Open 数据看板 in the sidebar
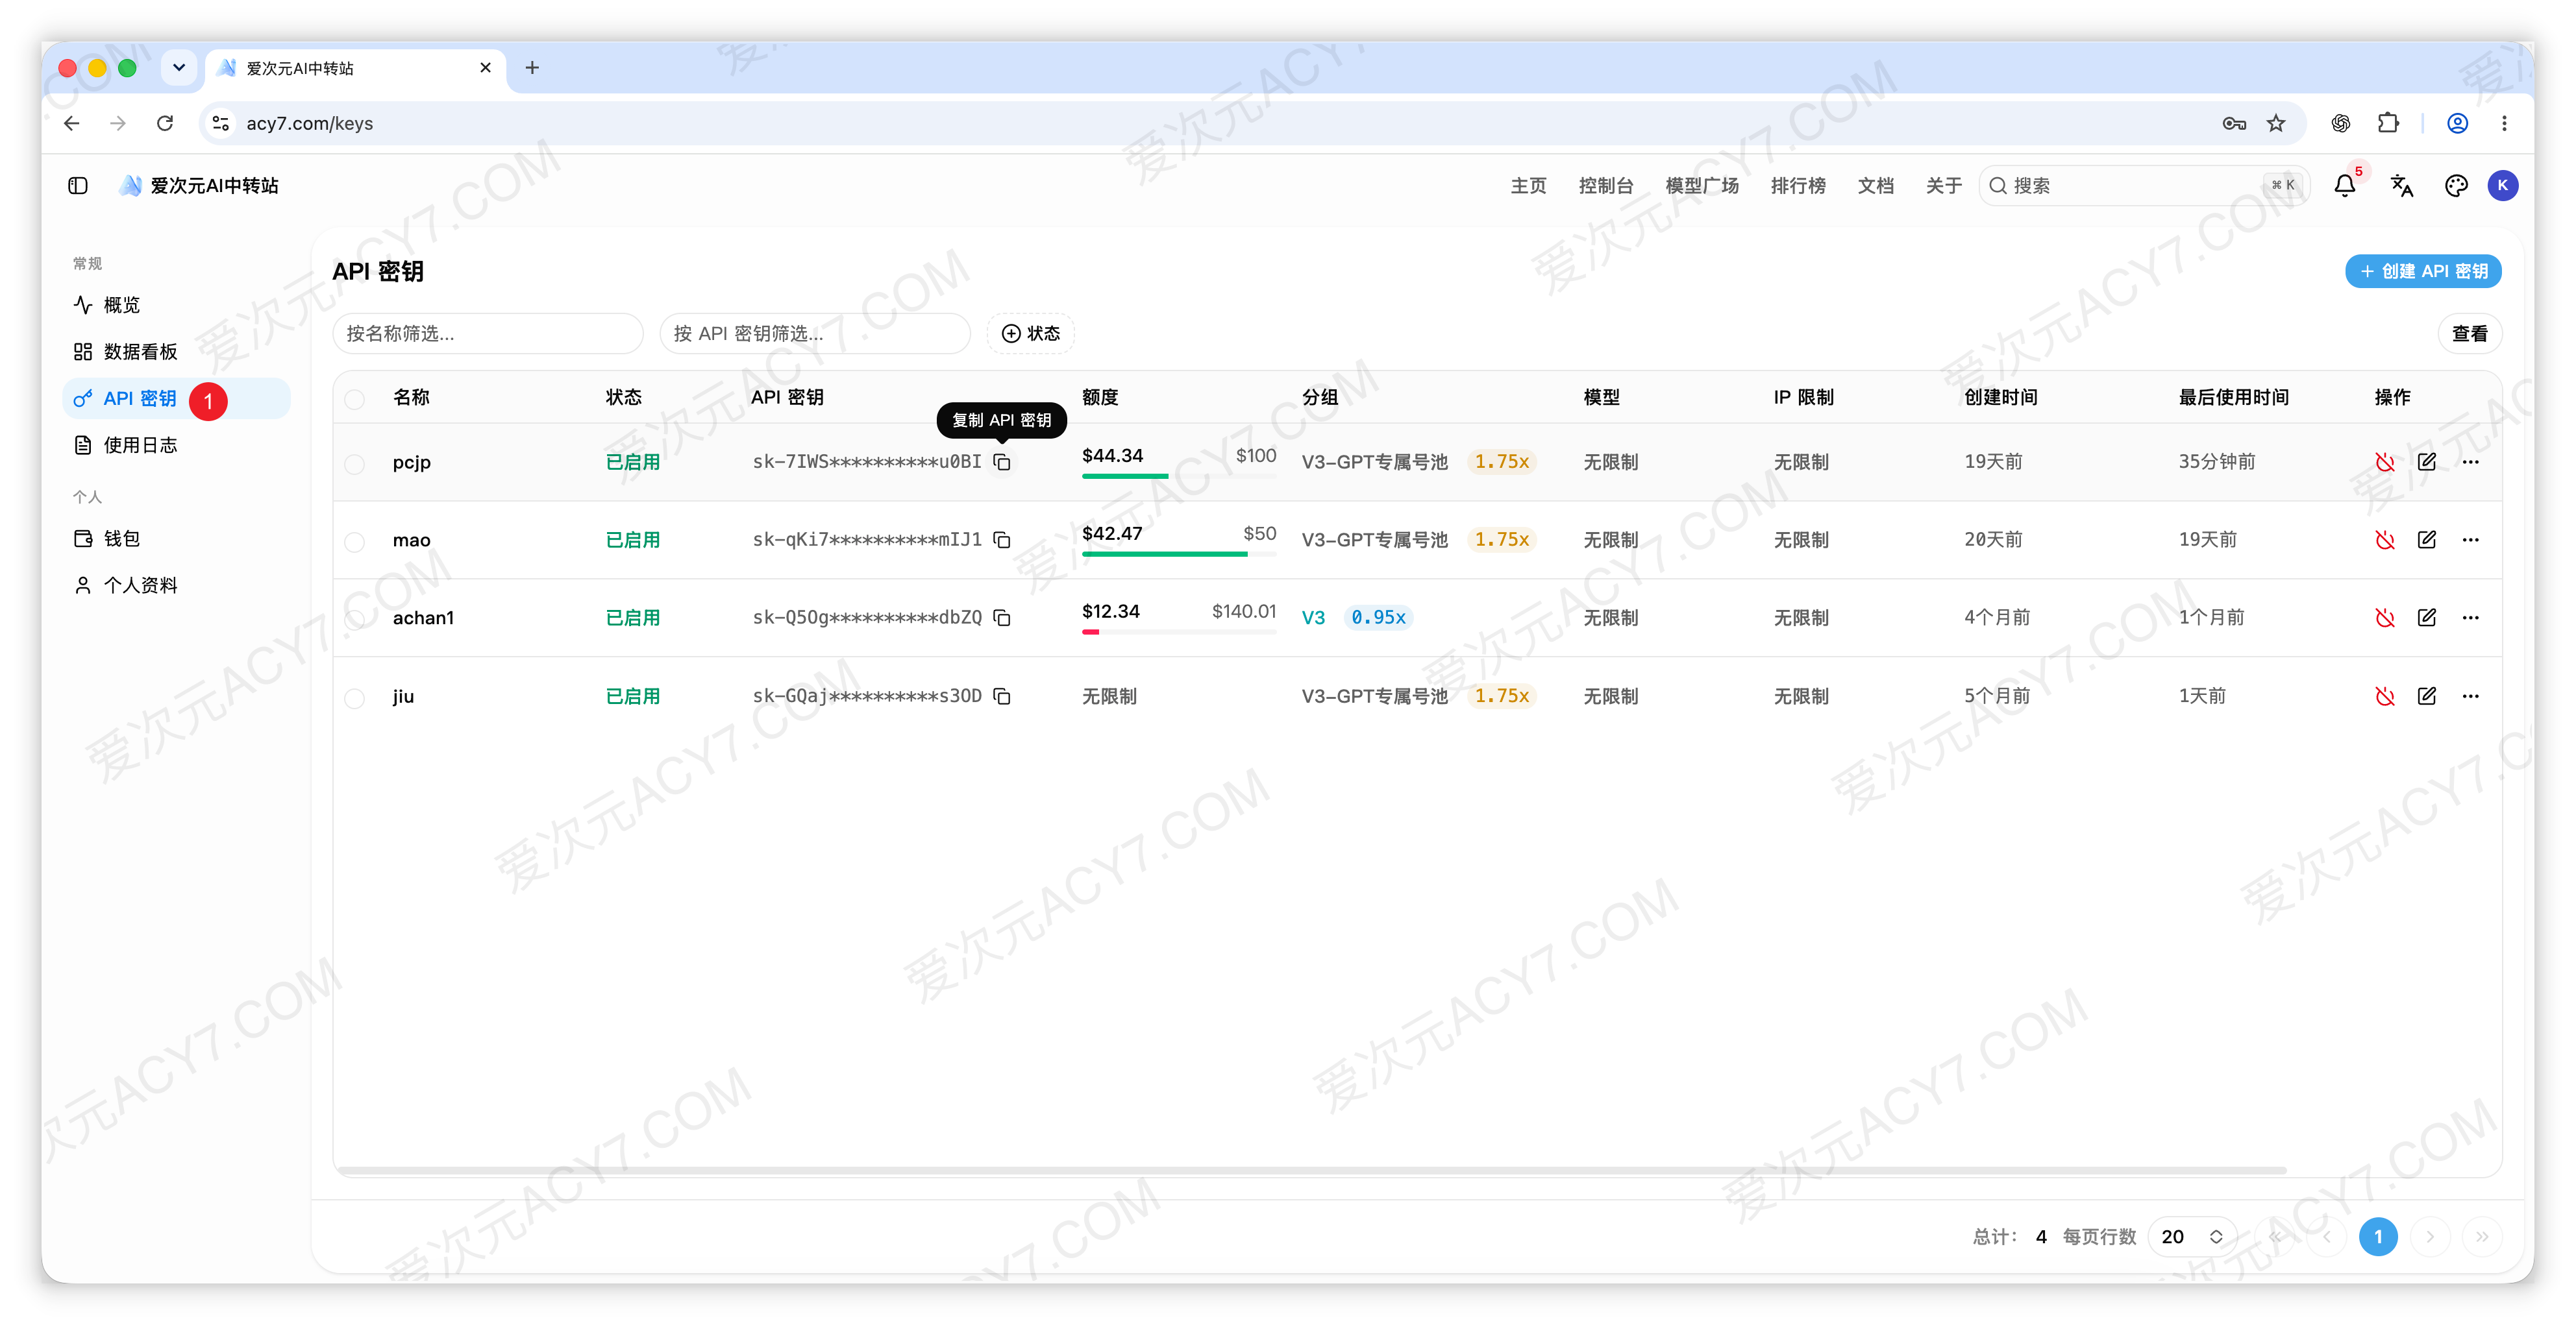The image size is (2576, 1325). (176, 352)
